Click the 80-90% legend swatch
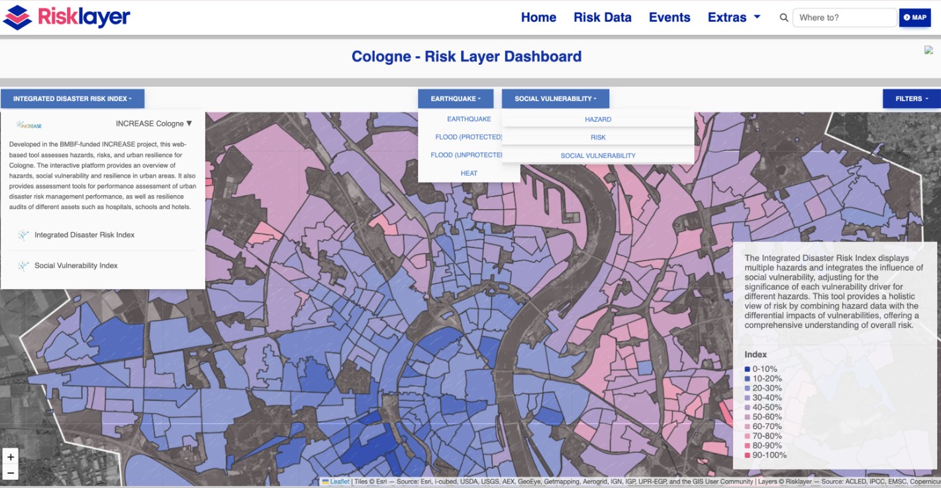941x488 pixels. (x=748, y=446)
